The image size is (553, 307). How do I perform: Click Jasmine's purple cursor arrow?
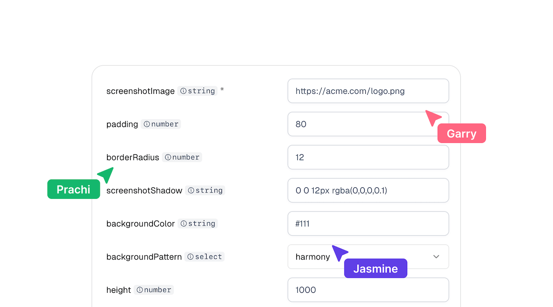point(339,253)
